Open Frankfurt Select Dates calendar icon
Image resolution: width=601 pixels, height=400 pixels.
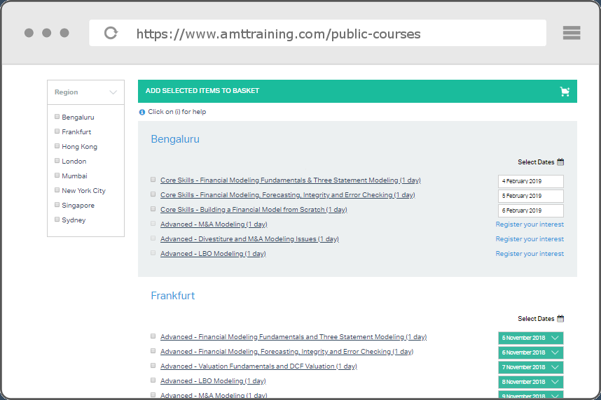tap(560, 319)
